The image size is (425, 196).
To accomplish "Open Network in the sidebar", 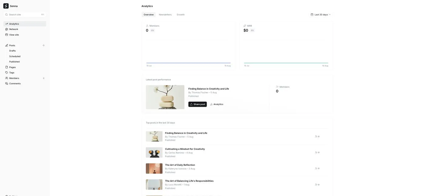I will (25, 29).
